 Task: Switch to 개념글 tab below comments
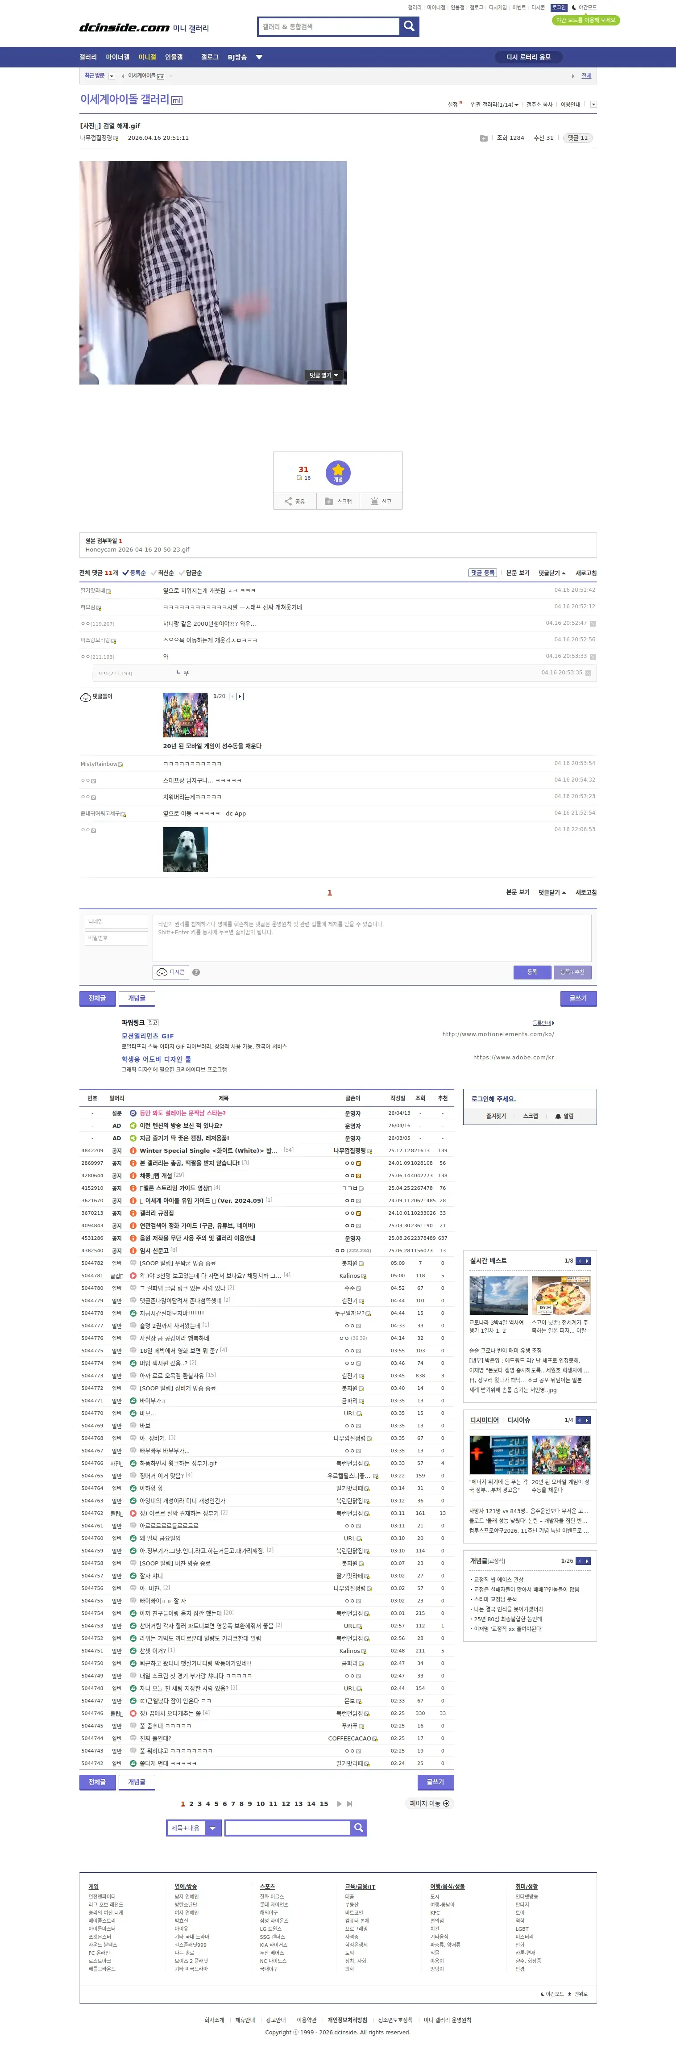(137, 998)
